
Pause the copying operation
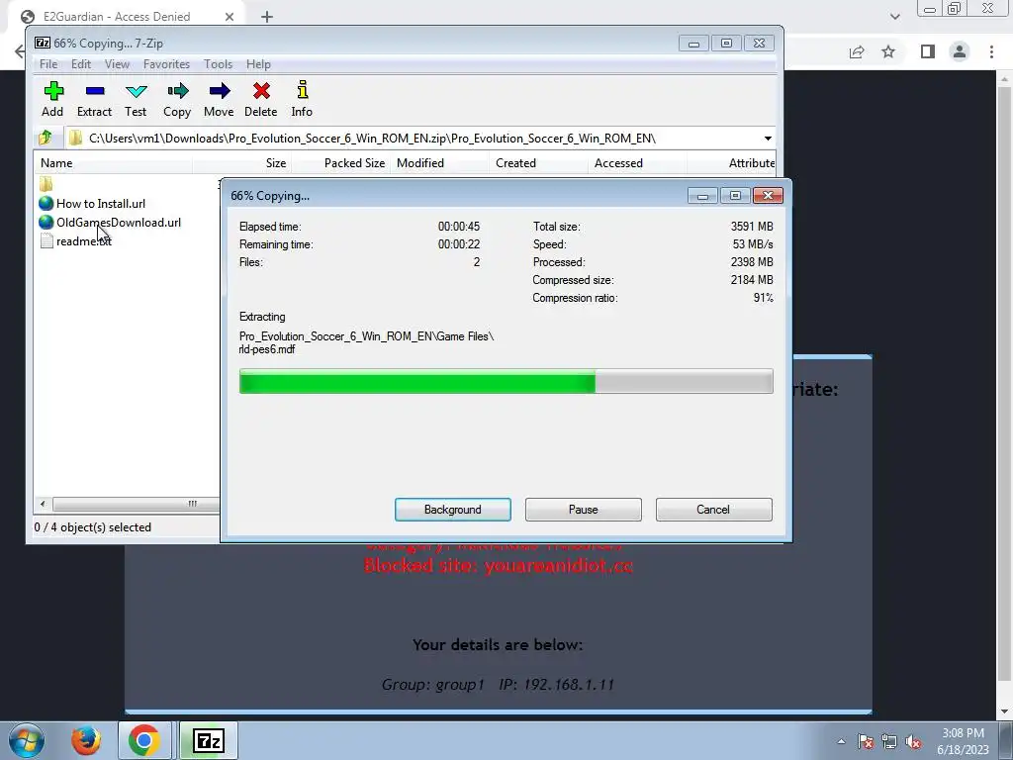(584, 510)
